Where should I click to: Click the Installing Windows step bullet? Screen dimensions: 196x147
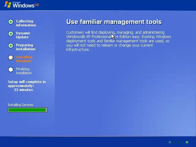pos(11,58)
